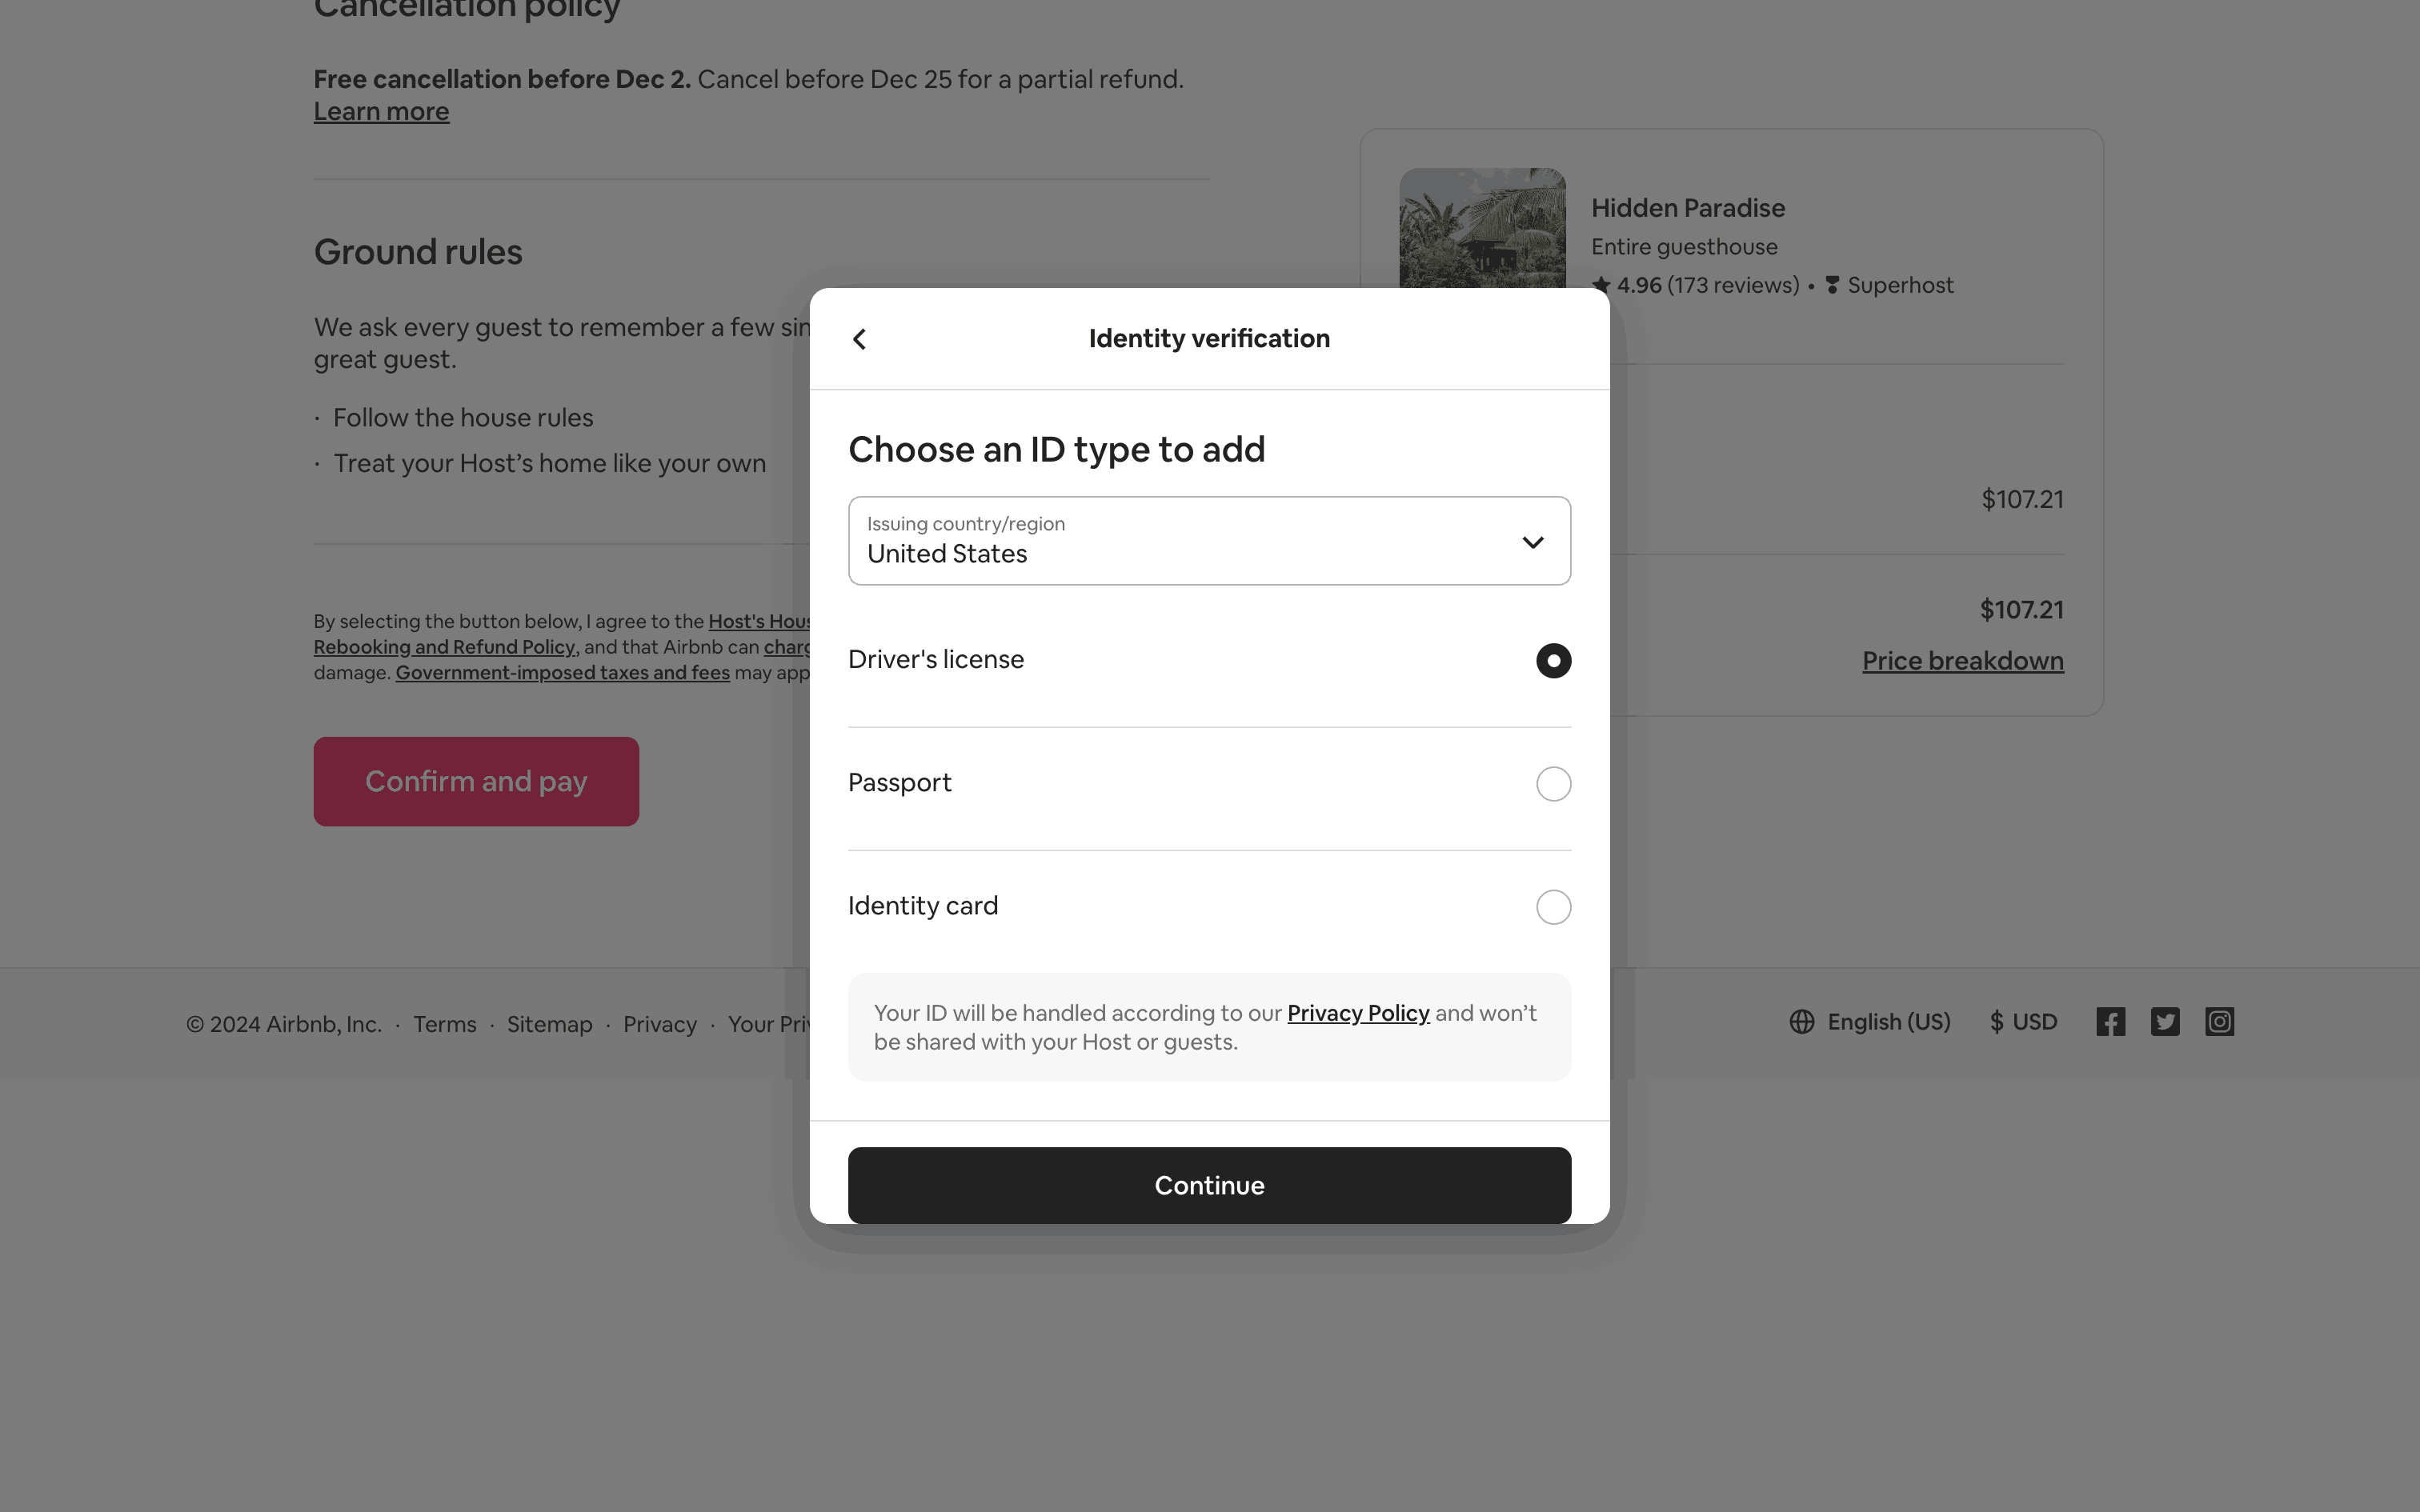2420x1512 pixels.
Task: Select the Passport radio option
Action: pyautogui.click(x=1553, y=784)
